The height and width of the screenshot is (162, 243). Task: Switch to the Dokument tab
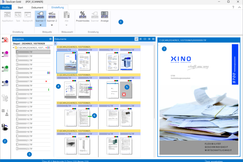[x=37, y=7]
